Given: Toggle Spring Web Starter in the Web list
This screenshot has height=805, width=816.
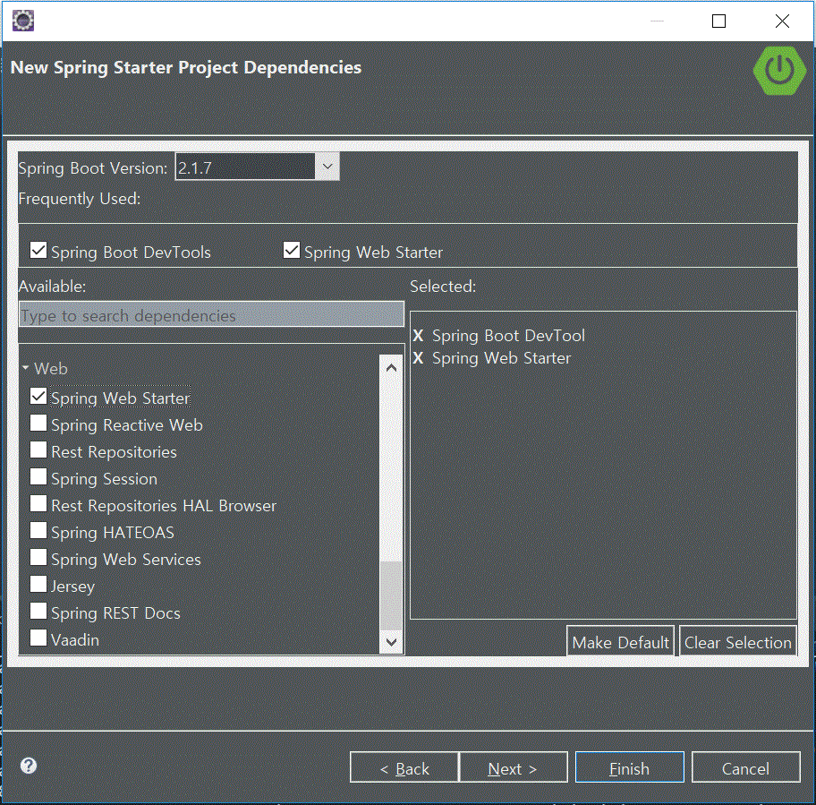Looking at the screenshot, I should 38,397.
